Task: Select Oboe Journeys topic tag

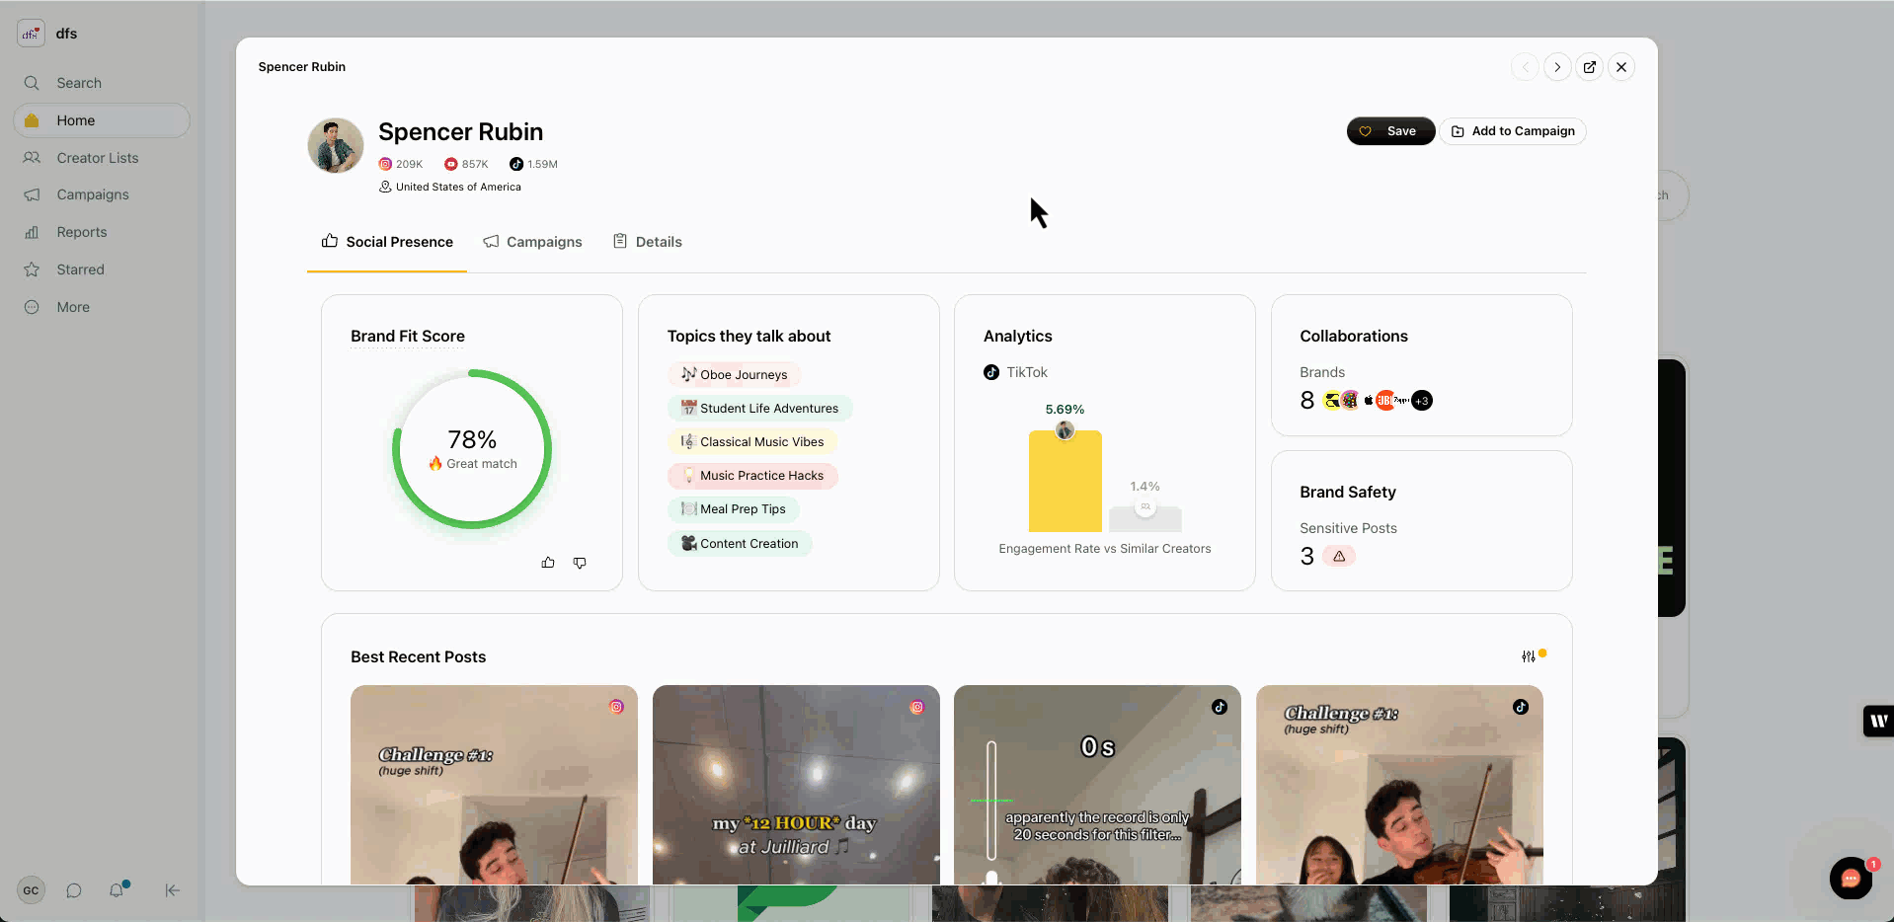Action: (734, 375)
